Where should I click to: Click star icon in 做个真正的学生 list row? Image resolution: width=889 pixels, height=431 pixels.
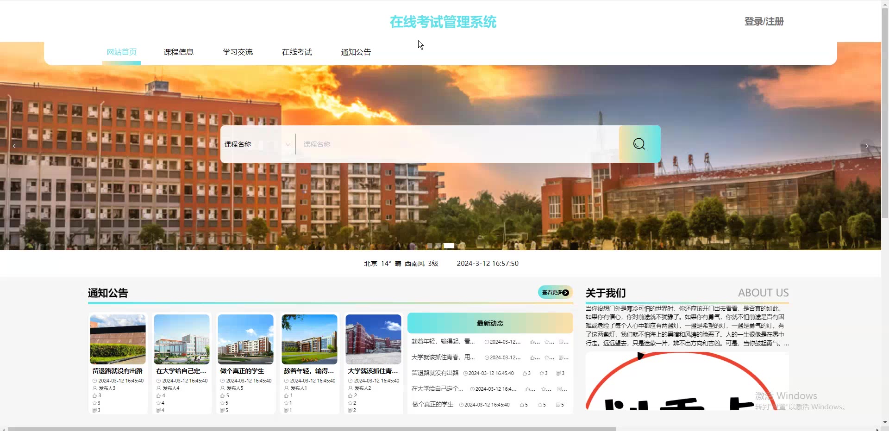(x=539, y=405)
